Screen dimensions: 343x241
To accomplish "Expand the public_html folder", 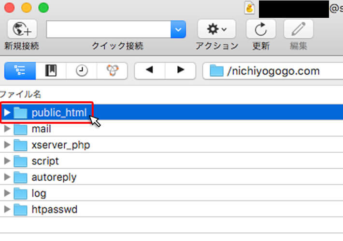I will [7, 112].
